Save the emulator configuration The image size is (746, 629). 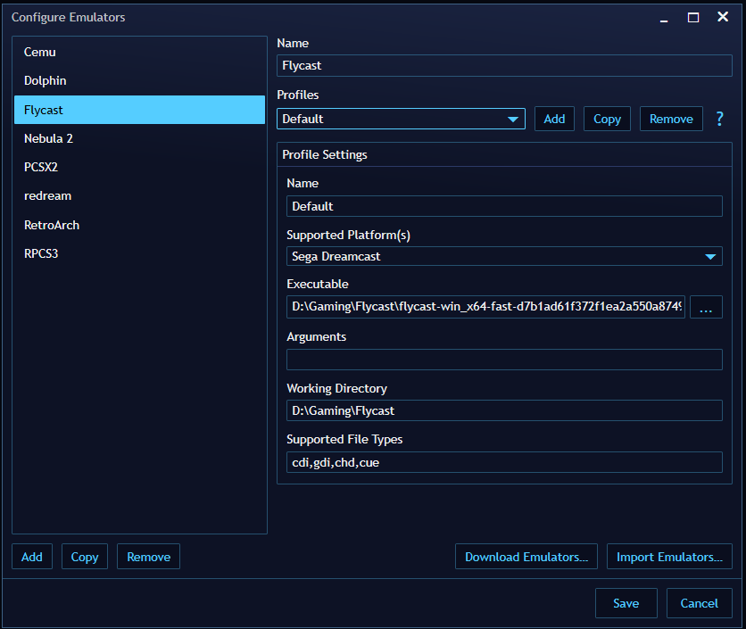[626, 603]
